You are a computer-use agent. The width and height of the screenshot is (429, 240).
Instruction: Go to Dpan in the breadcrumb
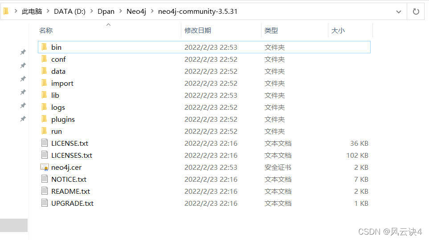tap(106, 11)
